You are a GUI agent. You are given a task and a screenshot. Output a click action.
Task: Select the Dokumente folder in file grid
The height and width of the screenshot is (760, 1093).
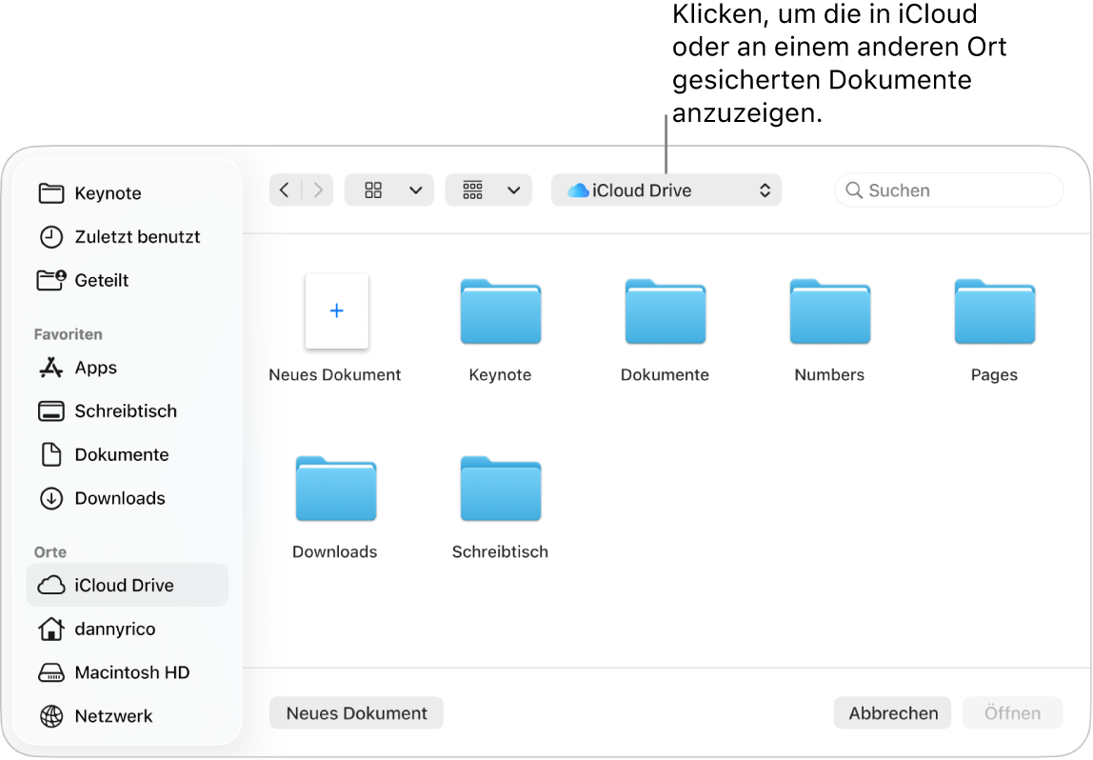point(665,311)
